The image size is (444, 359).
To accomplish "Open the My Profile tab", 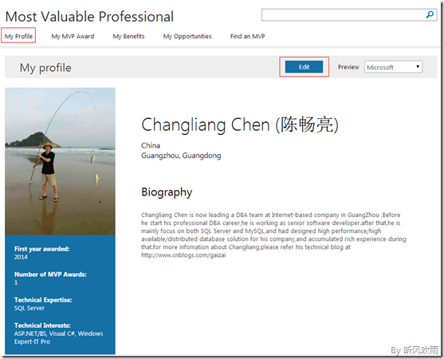I will (x=18, y=36).
